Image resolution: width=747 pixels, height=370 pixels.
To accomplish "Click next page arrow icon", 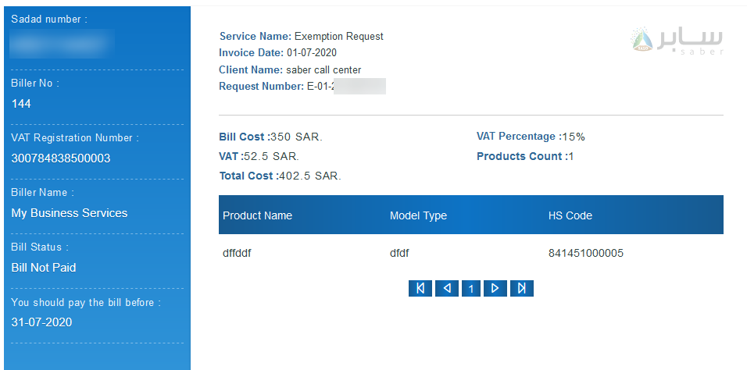I will [495, 289].
